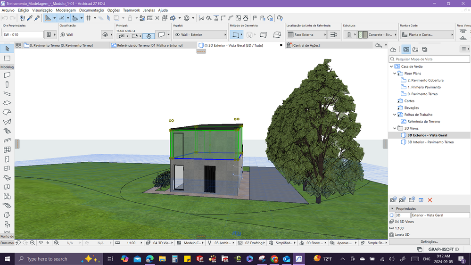Screen dimensions: 471x265
Task: Click the Definições button
Action: coord(429,241)
